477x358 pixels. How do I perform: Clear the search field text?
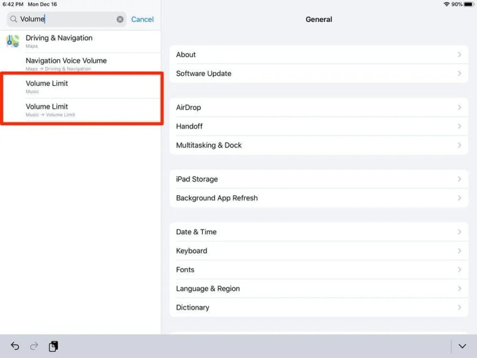[x=120, y=19]
